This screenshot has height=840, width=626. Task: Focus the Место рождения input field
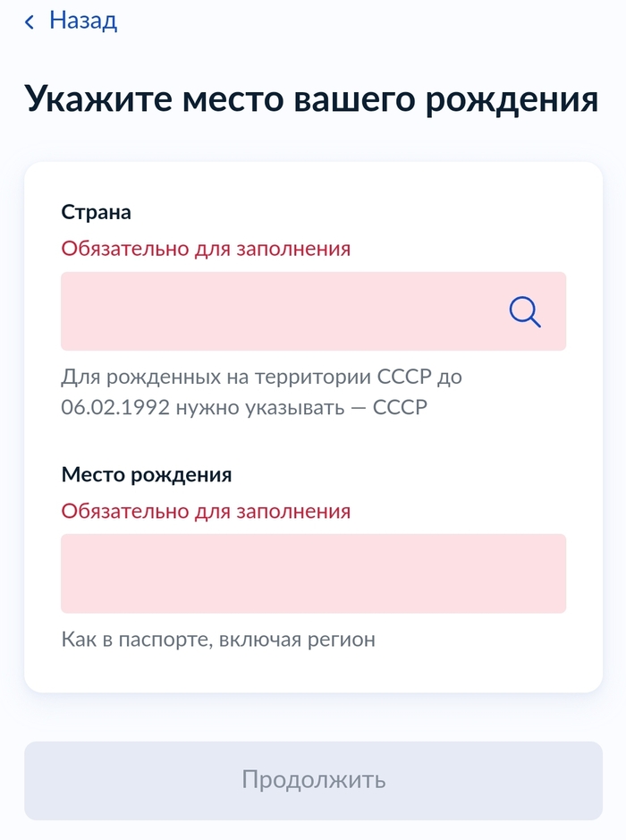313,573
